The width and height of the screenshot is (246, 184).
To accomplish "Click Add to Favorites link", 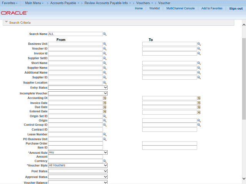I will click(212, 8).
